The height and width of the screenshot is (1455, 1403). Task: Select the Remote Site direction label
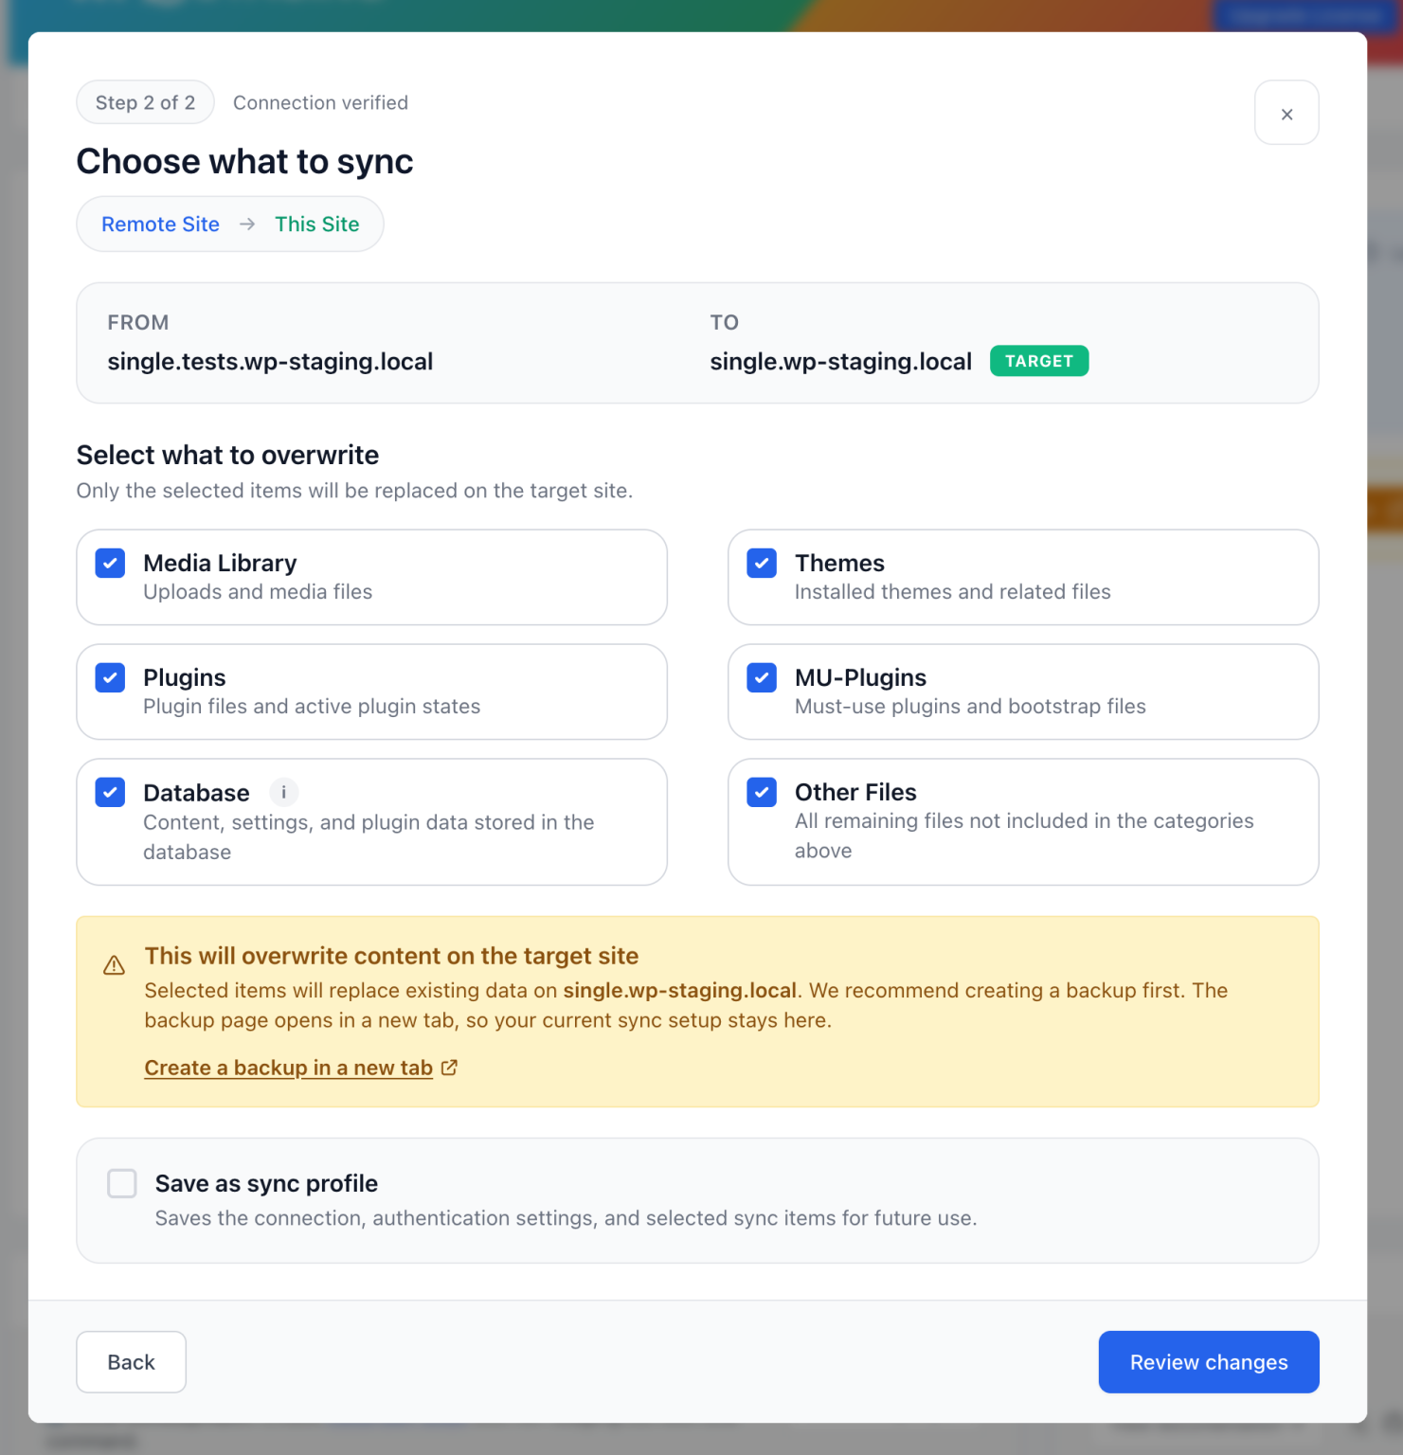[x=160, y=225]
